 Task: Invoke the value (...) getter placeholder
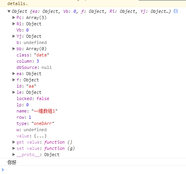pyautogui.click(x=40, y=136)
